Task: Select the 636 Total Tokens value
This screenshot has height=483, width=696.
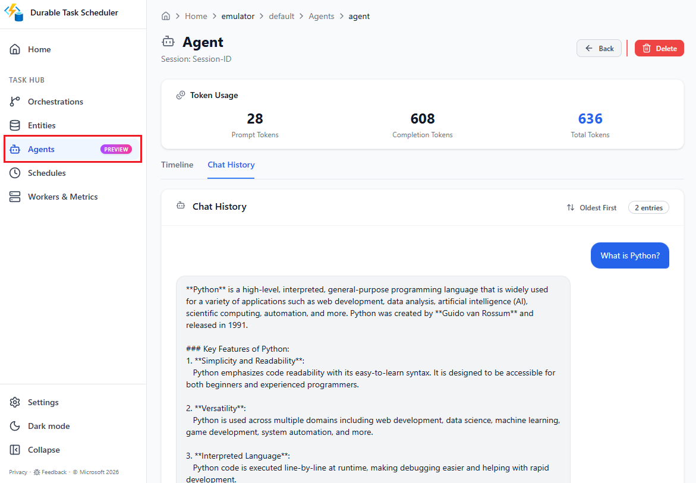Action: 590,119
